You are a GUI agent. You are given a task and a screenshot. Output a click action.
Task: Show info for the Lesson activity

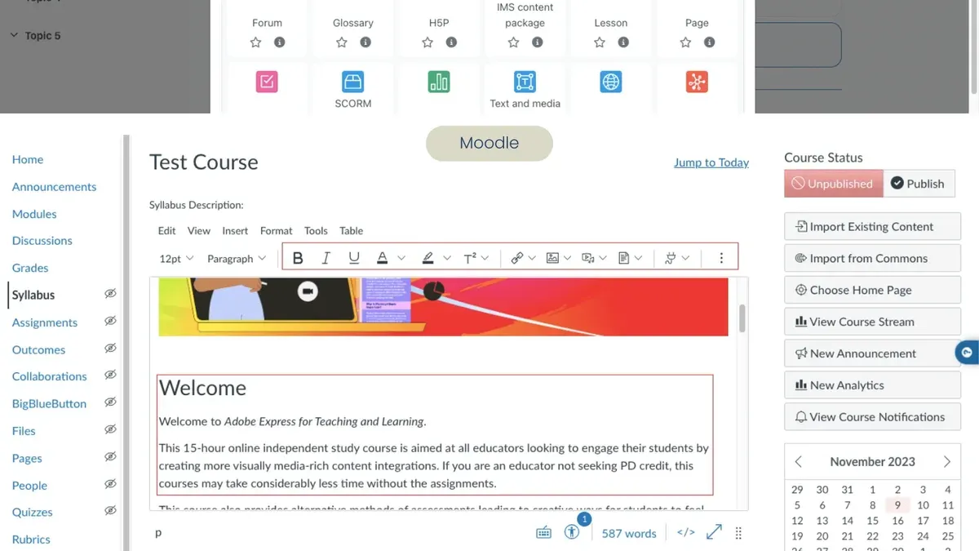click(623, 42)
